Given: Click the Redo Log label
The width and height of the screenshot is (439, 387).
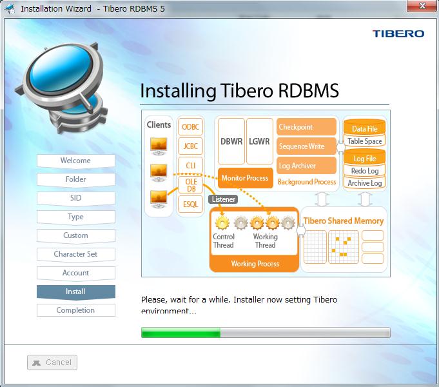Looking at the screenshot, I should [365, 171].
